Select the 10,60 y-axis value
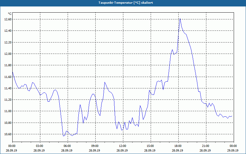 click(8, 134)
